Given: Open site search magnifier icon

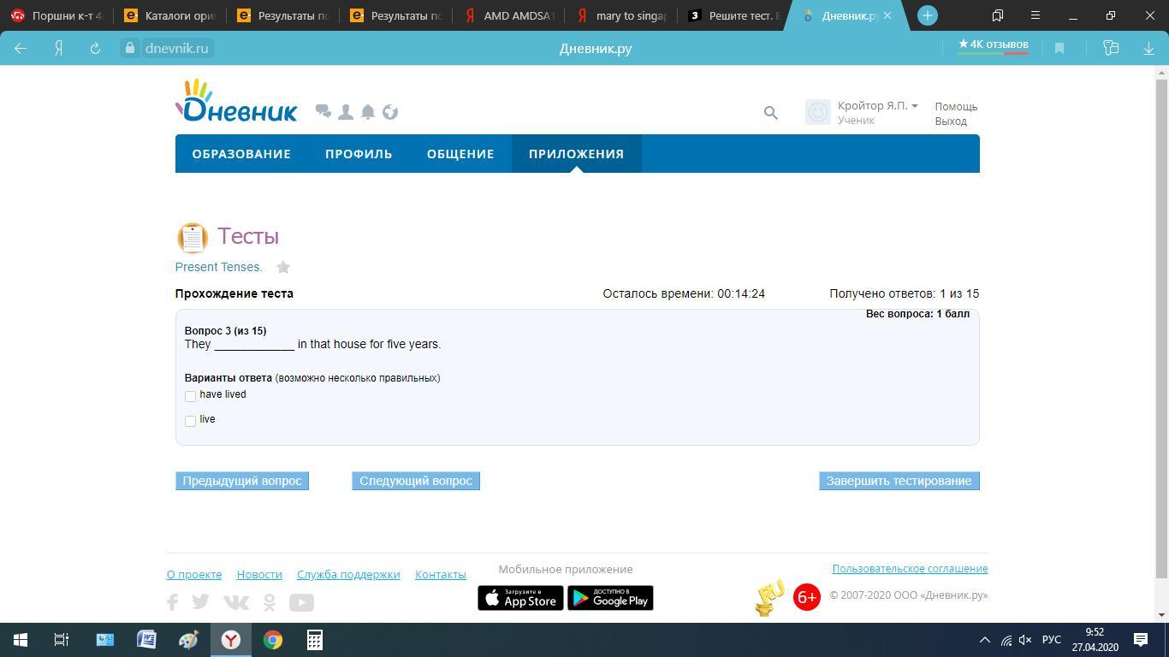Looking at the screenshot, I should [x=770, y=113].
